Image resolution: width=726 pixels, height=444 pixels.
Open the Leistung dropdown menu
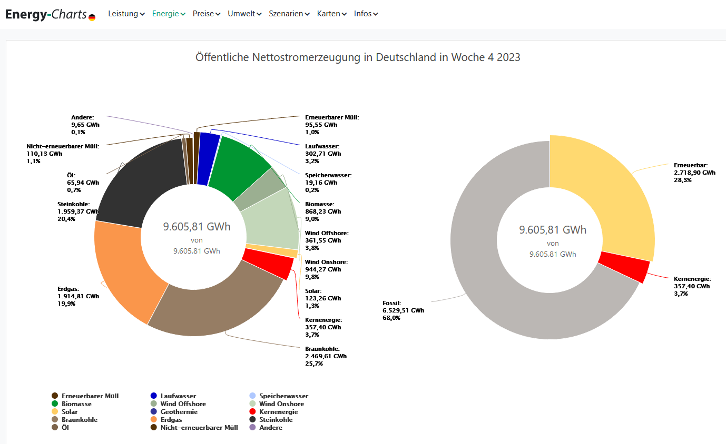[x=126, y=14]
